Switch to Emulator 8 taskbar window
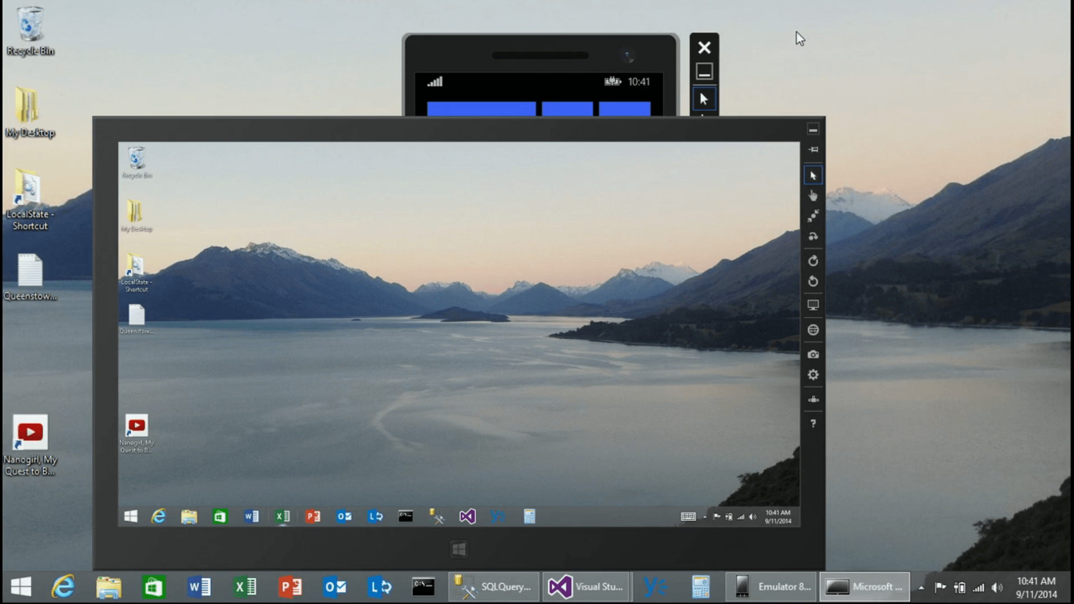The image size is (1074, 604). tap(772, 587)
